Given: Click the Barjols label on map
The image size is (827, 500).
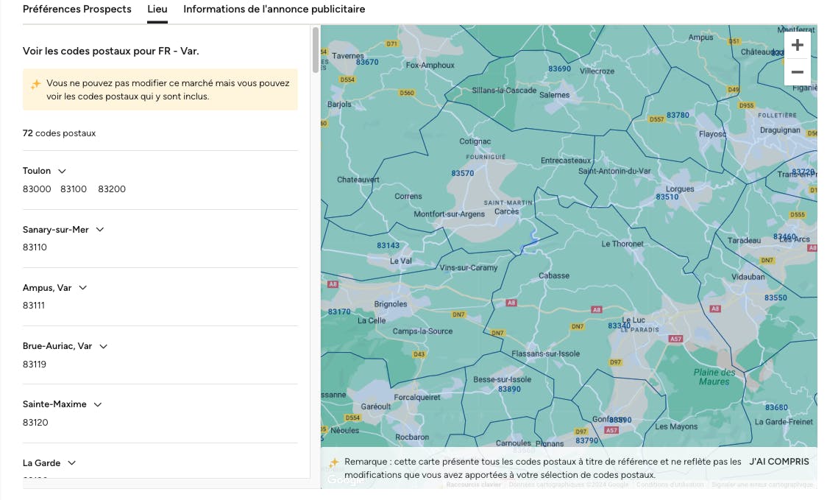Looking at the screenshot, I should click(x=339, y=104).
